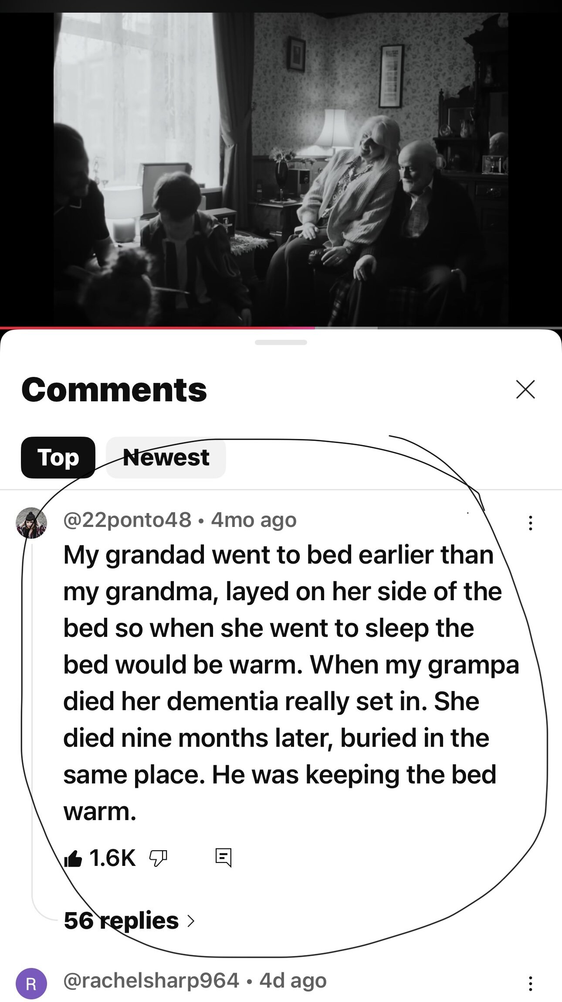Tap the 1.6K like count
562x1002 pixels.
(112, 858)
